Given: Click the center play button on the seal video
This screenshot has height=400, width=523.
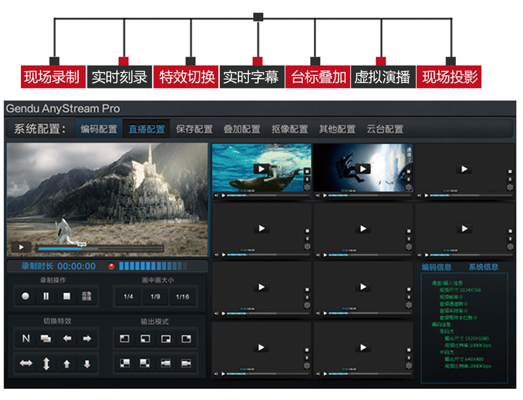Looking at the screenshot, I should 262,169.
